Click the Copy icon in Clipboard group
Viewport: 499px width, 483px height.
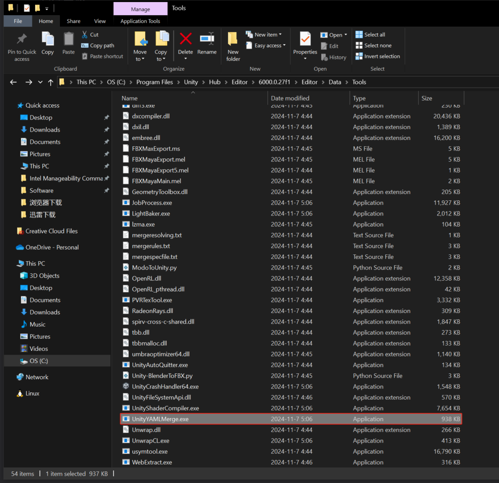48,39
